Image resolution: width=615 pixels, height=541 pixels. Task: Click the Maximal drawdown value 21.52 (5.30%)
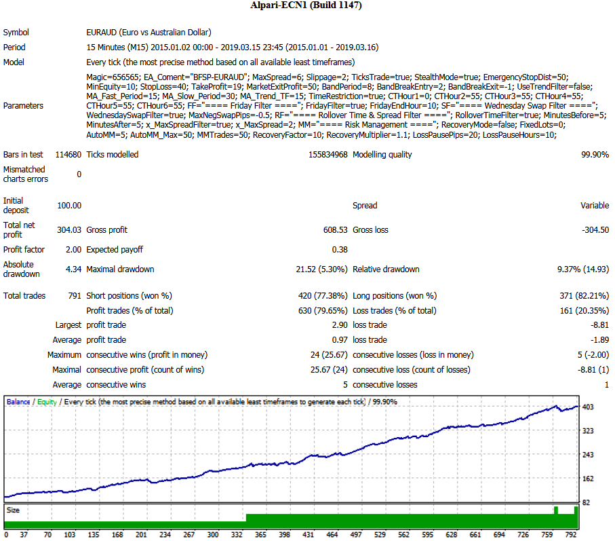[321, 269]
